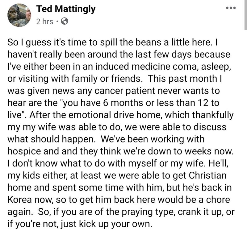The width and height of the screenshot is (247, 230).
Task: Open the three-dots post options menu
Action: 231,8
